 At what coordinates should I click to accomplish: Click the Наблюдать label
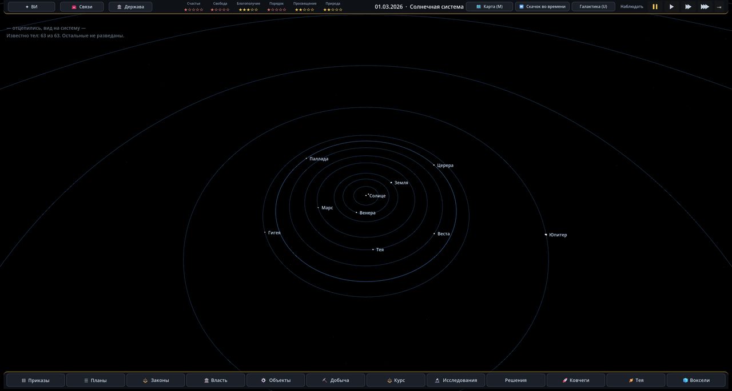coord(631,7)
